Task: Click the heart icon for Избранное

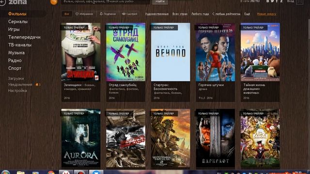Action: tap(77, 14)
